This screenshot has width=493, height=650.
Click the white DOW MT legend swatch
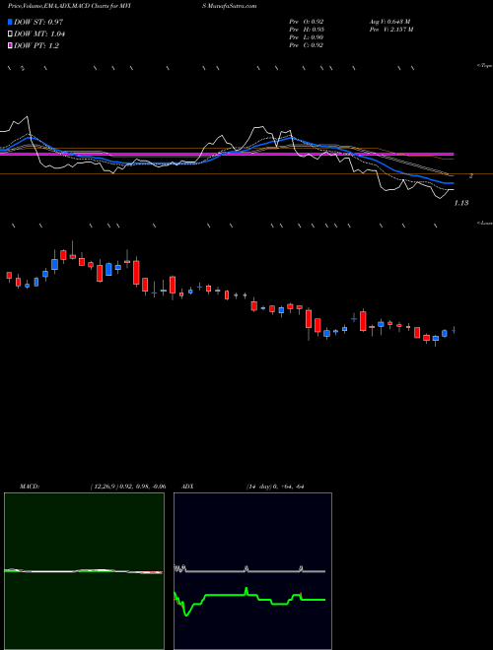tap(11, 33)
